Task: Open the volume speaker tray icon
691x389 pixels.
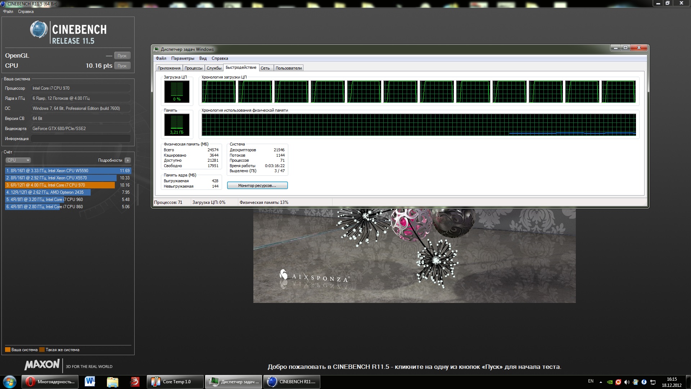Action: [627, 382]
